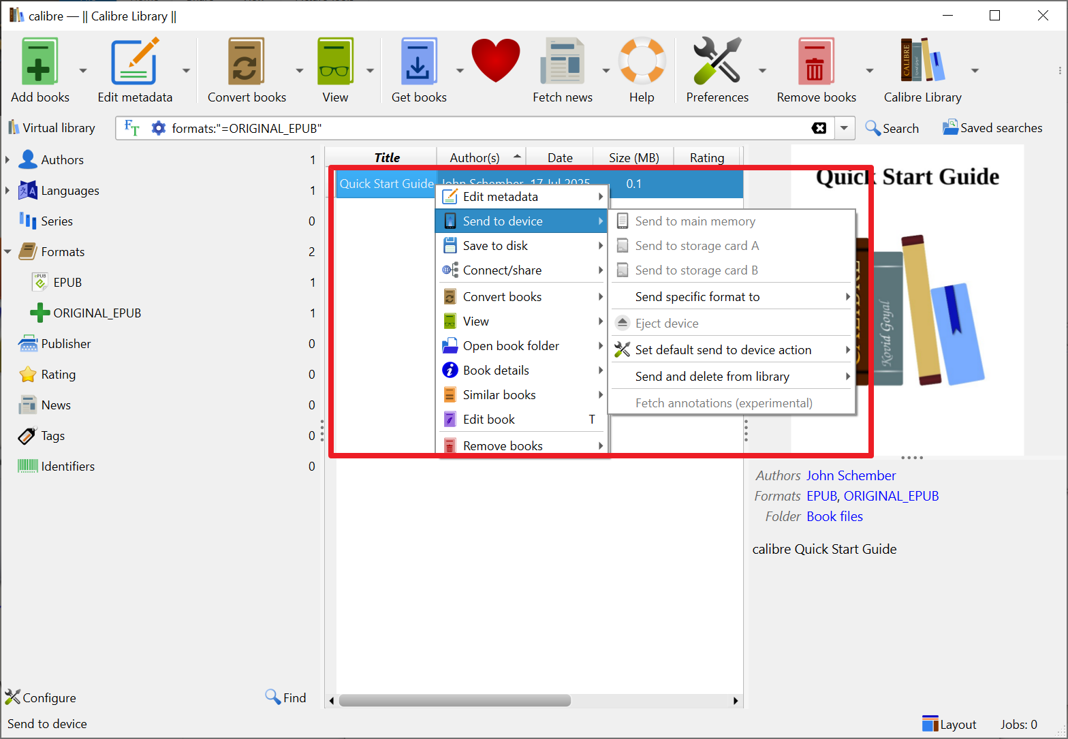Open the Edit metadata toolbar icon
The height and width of the screenshot is (739, 1068).
point(135,62)
